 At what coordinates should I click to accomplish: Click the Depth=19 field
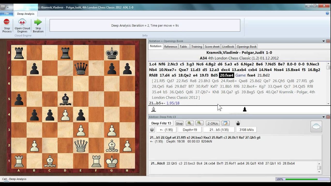coord(190,130)
